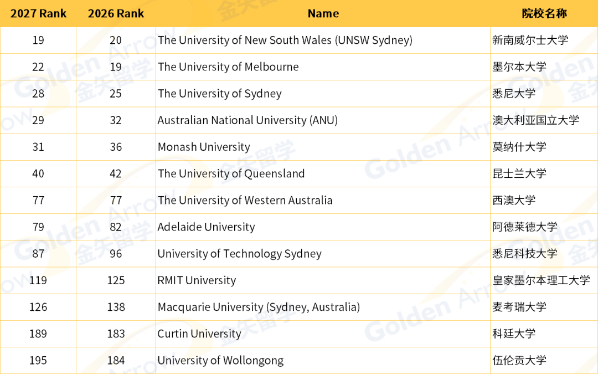Click University of Technology Sydney cell
The height and width of the screenshot is (374, 598).
point(323,254)
